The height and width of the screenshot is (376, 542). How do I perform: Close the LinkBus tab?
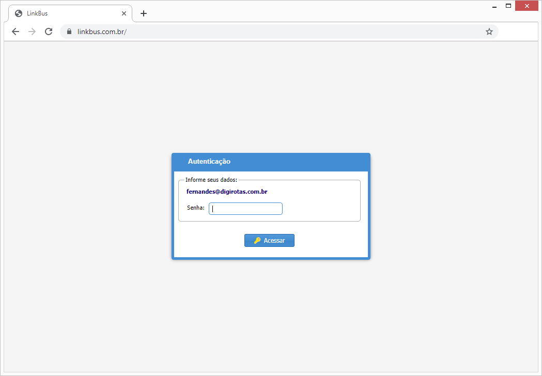coord(124,13)
